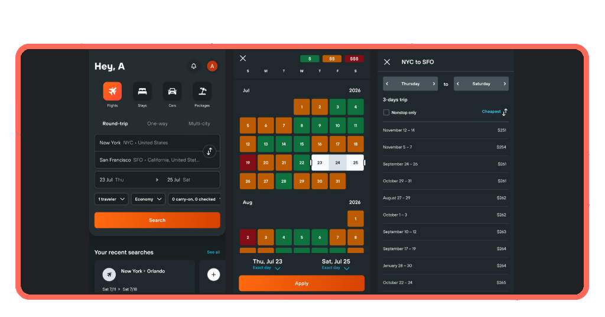Open the orange A profile avatar
Viewport: 605px width, 317px height.
(212, 66)
